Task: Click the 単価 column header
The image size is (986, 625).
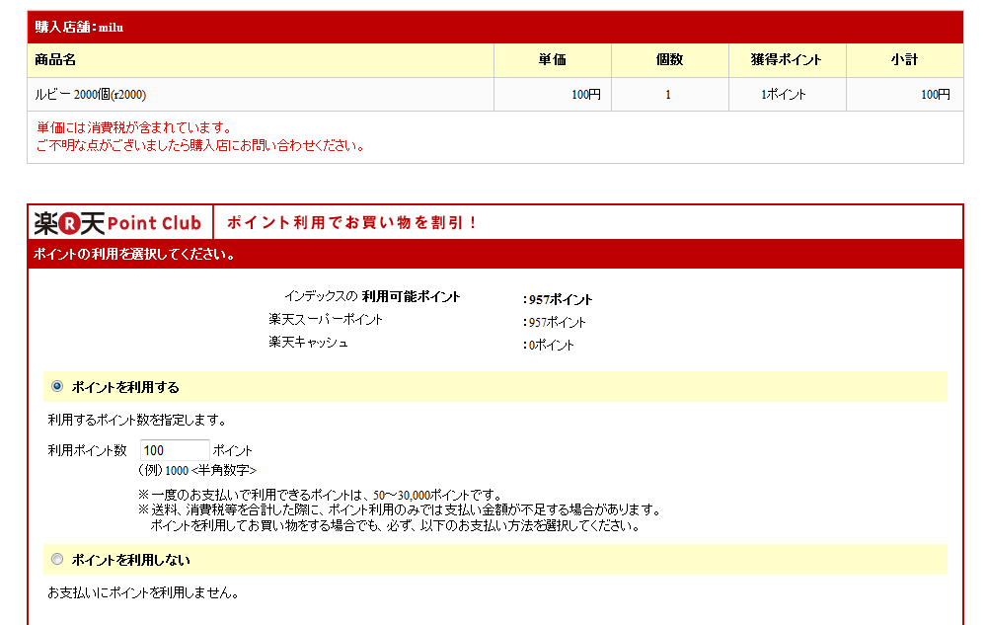Action: tap(552, 60)
